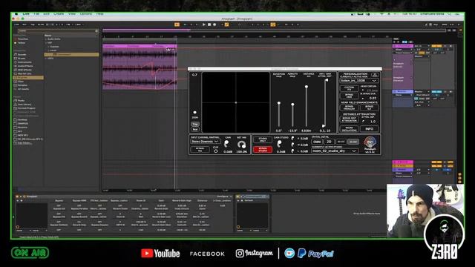Viewport: 475px width, 267px height.
Task: Expand the Audio Units folder in browser list
Action: point(46,39)
